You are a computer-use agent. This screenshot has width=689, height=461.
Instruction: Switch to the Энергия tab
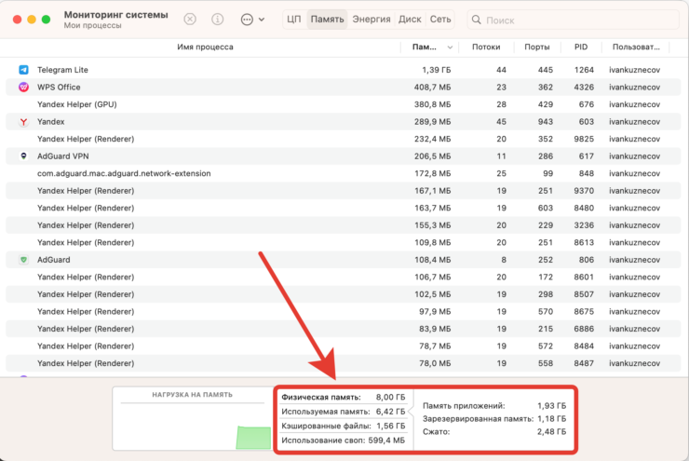coord(372,20)
